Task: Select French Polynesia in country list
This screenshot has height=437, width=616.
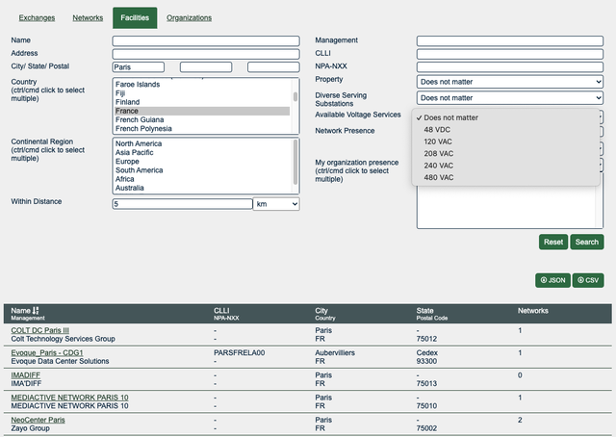Action: [202, 129]
